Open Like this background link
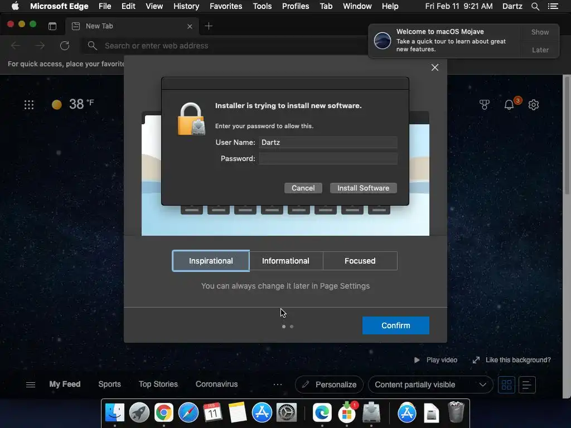Screen dimensions: 571x428 point(512,360)
